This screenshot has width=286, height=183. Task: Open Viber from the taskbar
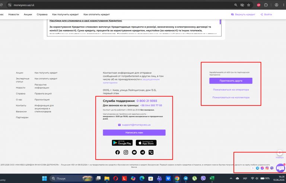pyautogui.click(x=203, y=179)
